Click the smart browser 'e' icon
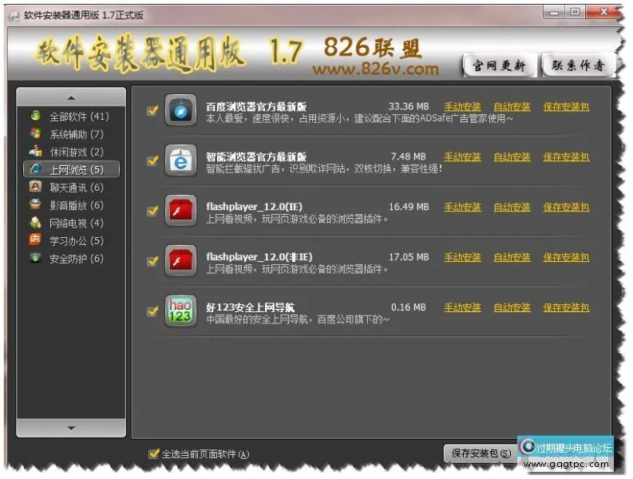633x479 pixels. [181, 160]
